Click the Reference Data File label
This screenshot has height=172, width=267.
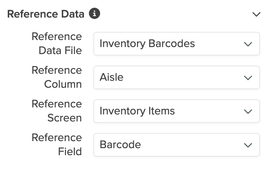[x=57, y=44]
